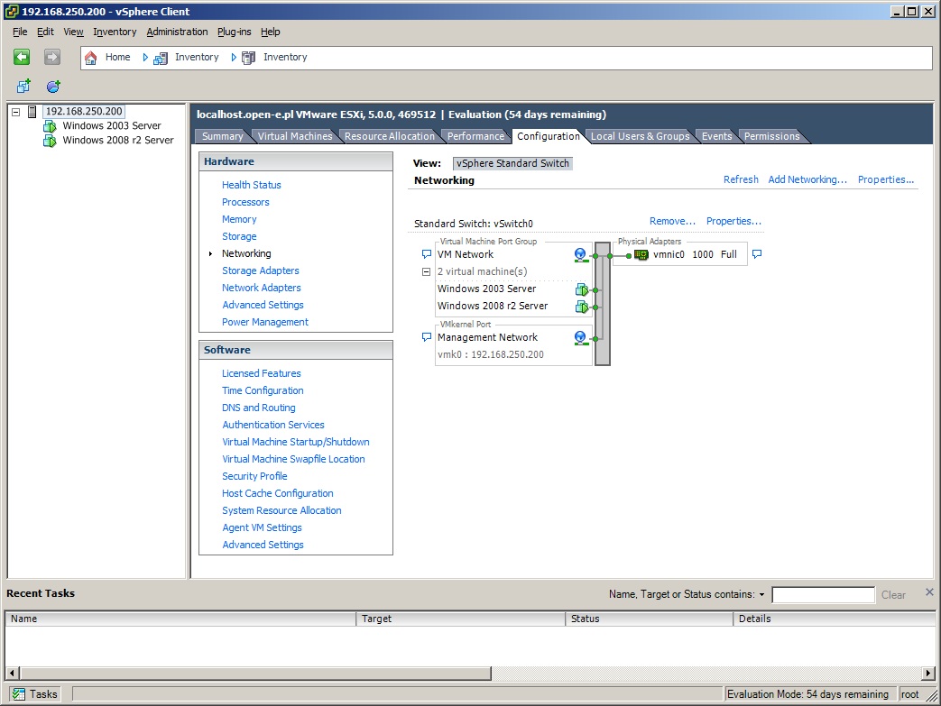Switch to the Local Users & Groups tab
941x706 pixels.
coord(640,136)
